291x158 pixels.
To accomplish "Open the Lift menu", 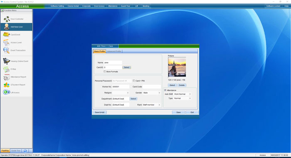I will tap(136, 6).
